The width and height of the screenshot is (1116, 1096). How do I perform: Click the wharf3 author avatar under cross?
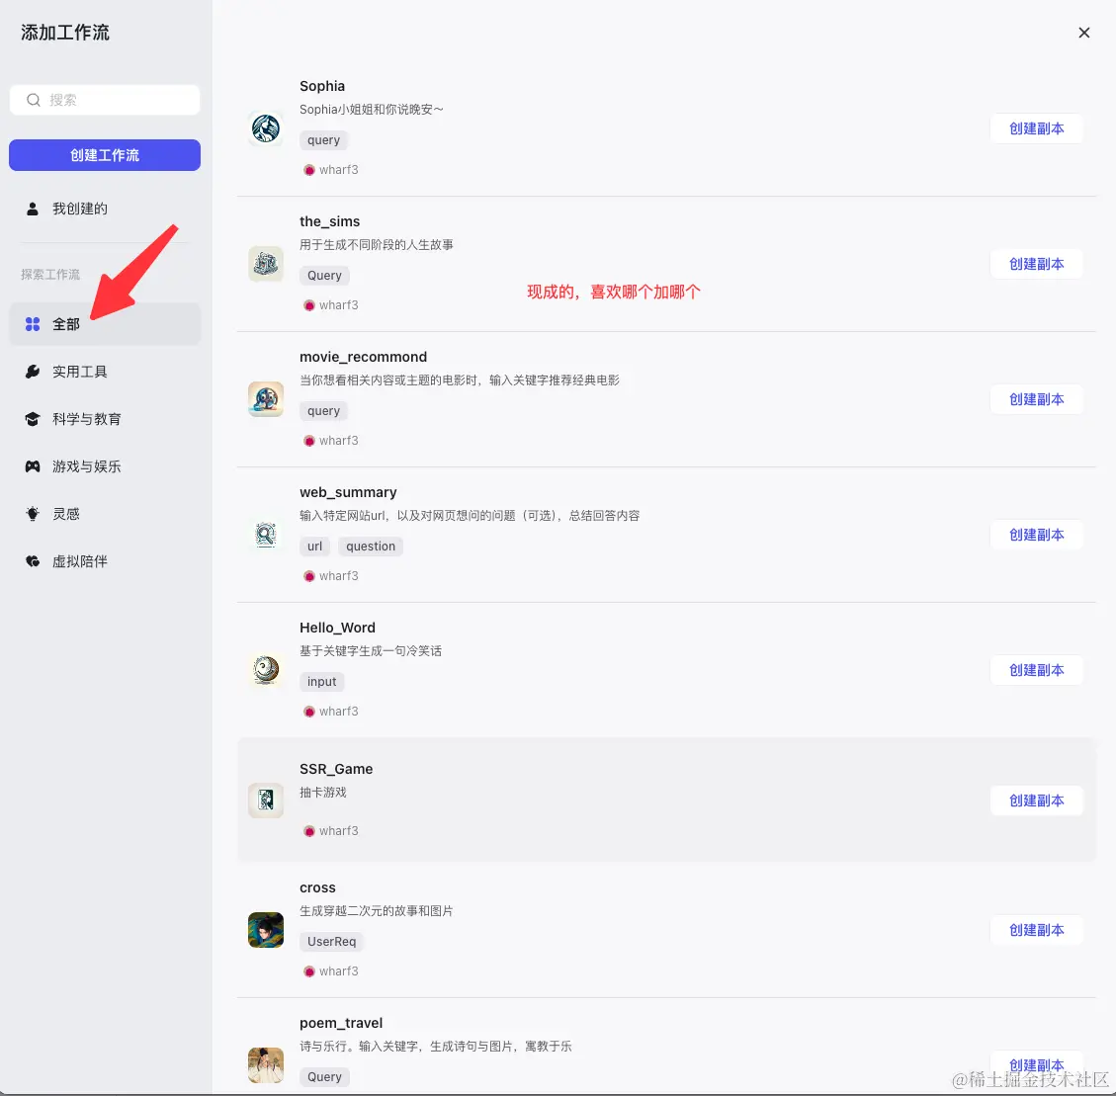(x=308, y=970)
